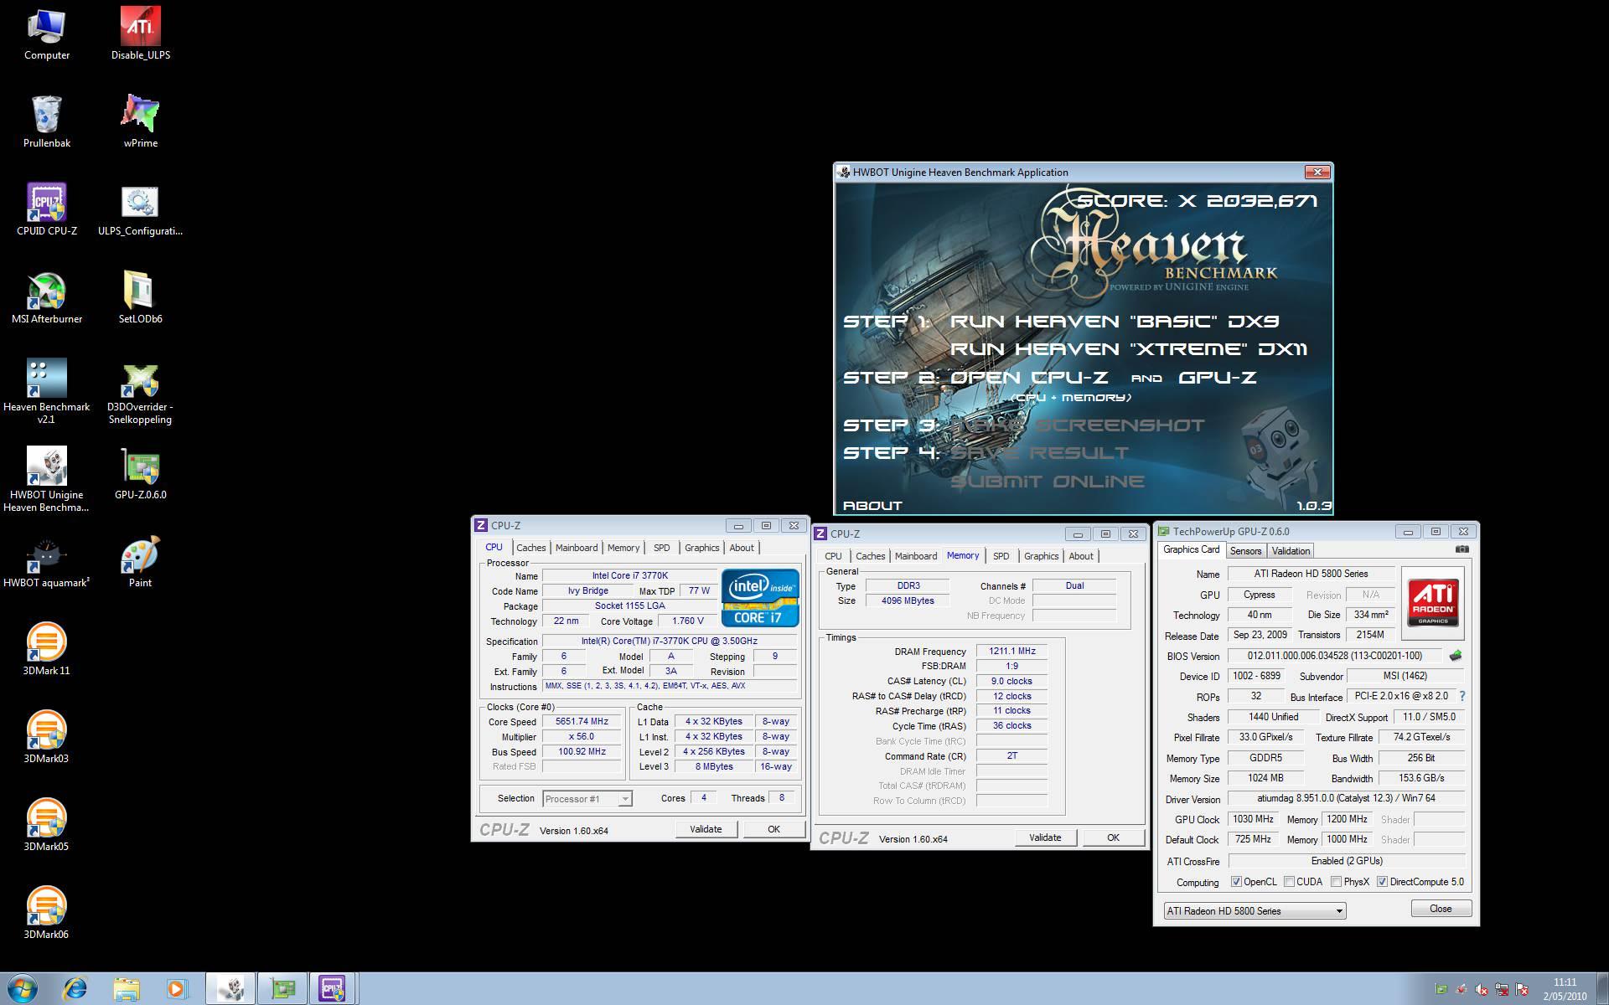1609x1005 pixels.
Task: Launch the HWBOT aquamark3 desktop icon
Action: (x=47, y=562)
